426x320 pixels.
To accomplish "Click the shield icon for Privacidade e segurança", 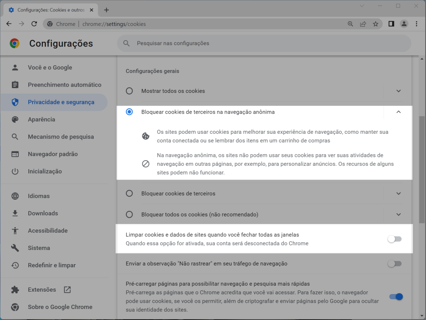I will [x=15, y=102].
